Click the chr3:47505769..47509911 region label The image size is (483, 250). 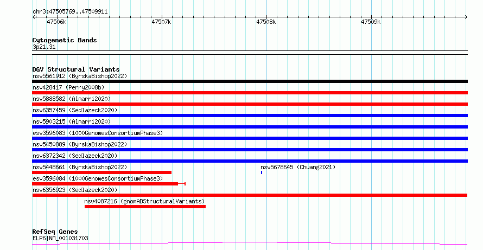click(x=70, y=11)
